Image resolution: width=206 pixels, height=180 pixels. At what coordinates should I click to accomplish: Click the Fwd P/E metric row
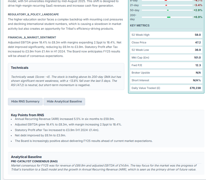(x=166, y=65)
